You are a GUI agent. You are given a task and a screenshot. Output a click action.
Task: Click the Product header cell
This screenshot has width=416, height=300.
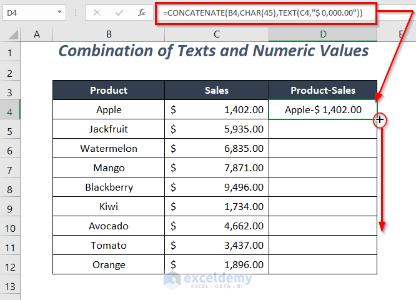(109, 91)
